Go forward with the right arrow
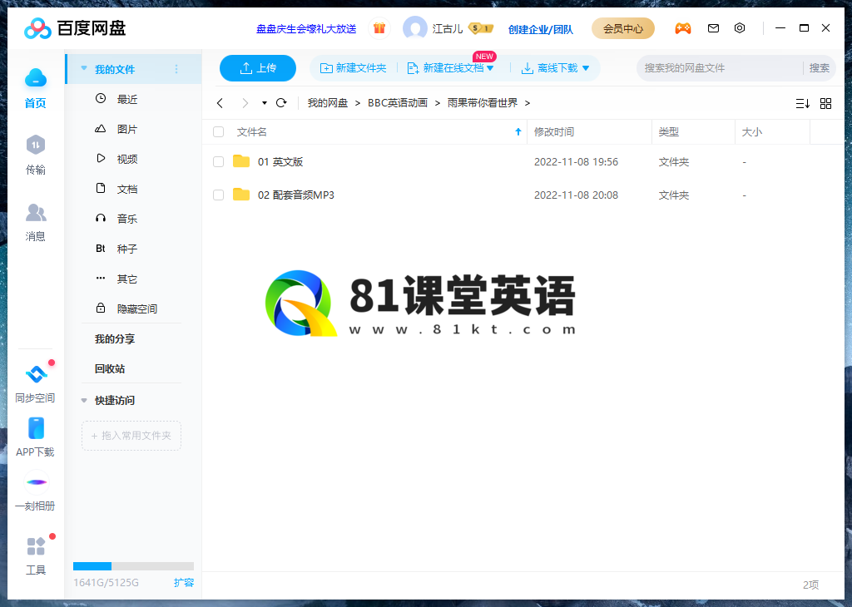 pos(245,103)
